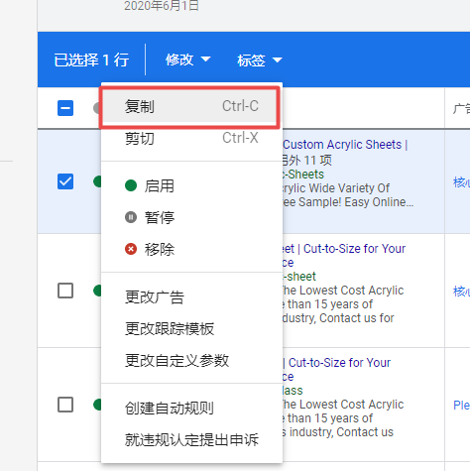
Task: Open the 标签 dropdown in blue bar
Action: (x=260, y=60)
